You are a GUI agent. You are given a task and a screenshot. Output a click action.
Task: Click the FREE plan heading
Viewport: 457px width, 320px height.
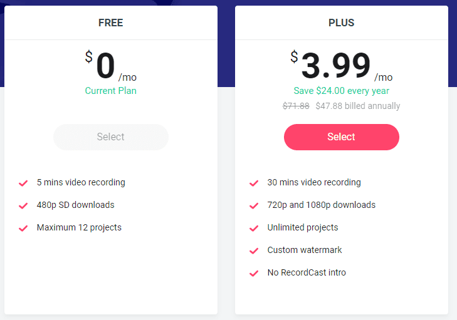pyautogui.click(x=110, y=23)
